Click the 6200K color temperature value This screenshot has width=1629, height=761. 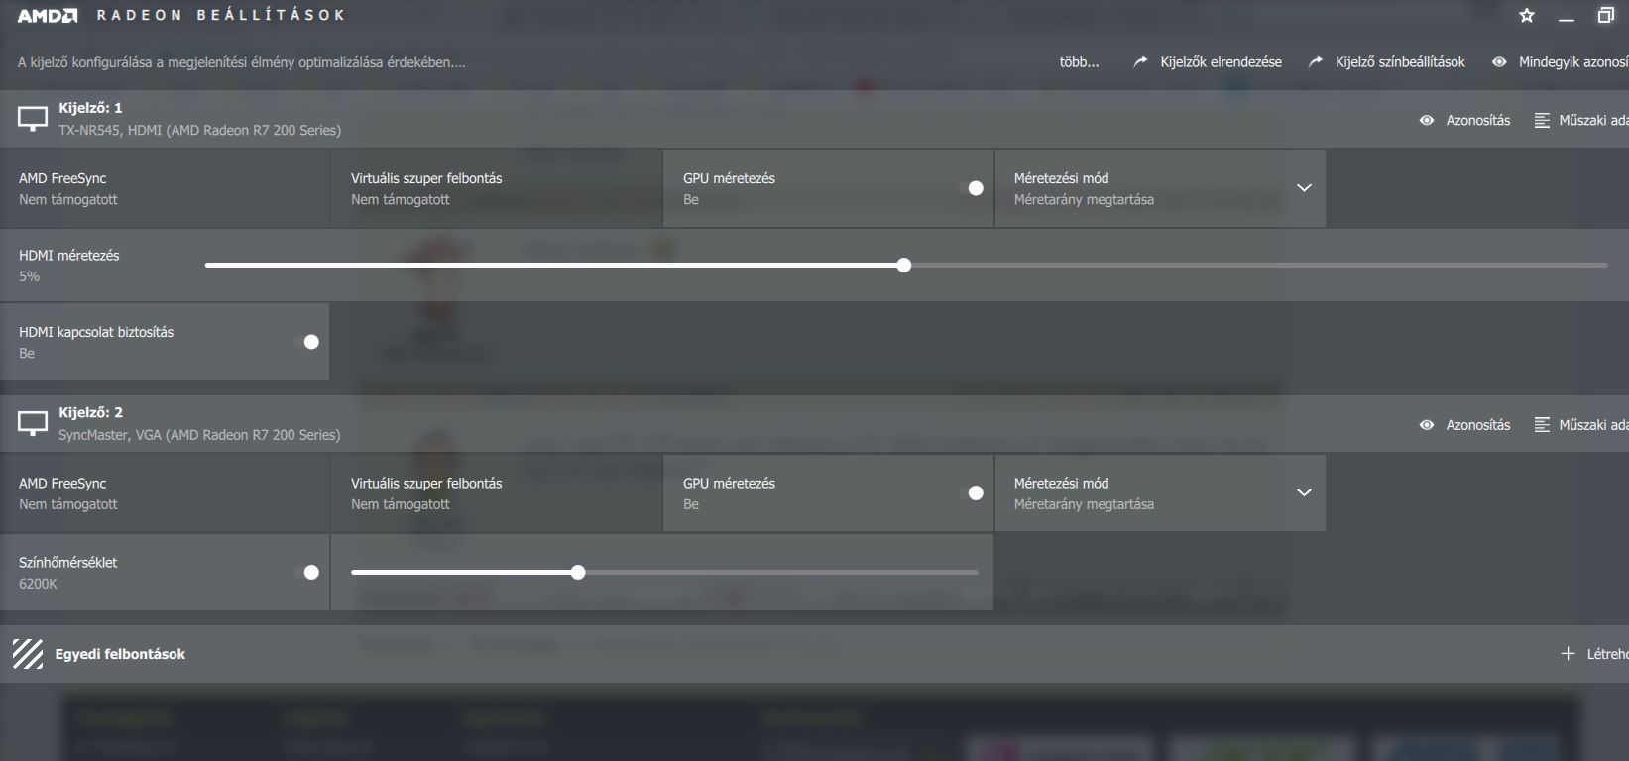click(x=38, y=584)
